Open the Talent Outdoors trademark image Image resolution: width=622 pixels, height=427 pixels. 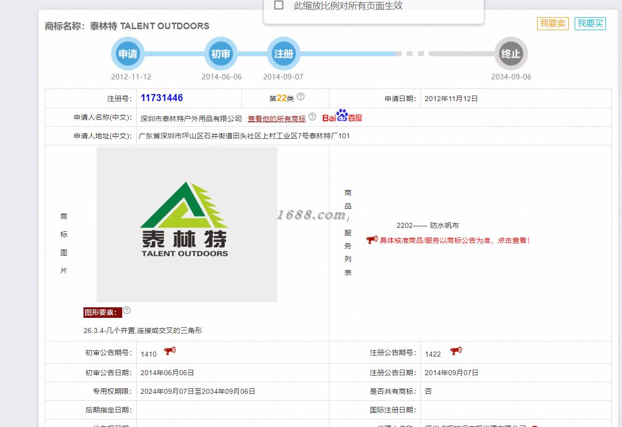187,224
